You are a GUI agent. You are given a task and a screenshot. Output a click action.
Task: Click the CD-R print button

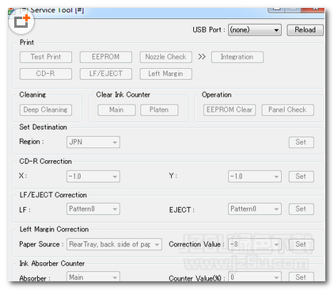point(46,74)
